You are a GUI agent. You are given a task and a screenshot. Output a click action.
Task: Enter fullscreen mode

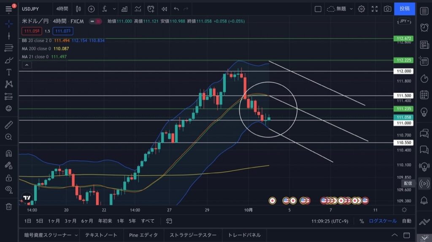(x=375, y=9)
